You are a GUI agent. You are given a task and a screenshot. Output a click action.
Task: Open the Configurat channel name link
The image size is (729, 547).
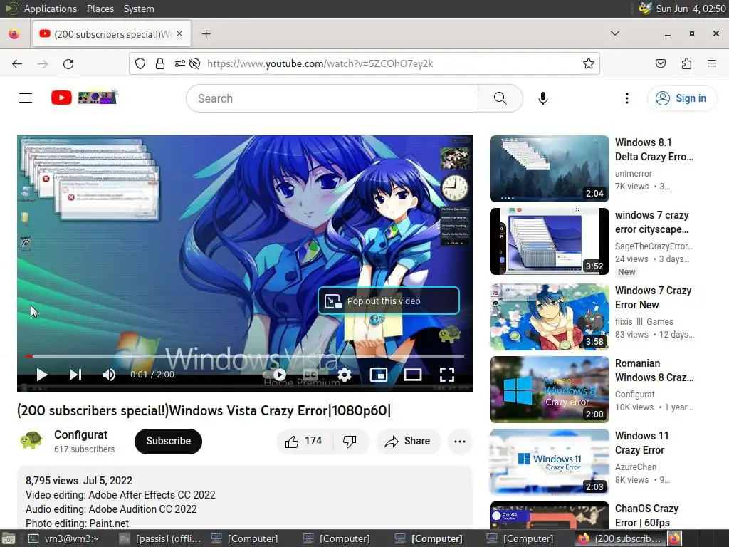[x=81, y=434]
